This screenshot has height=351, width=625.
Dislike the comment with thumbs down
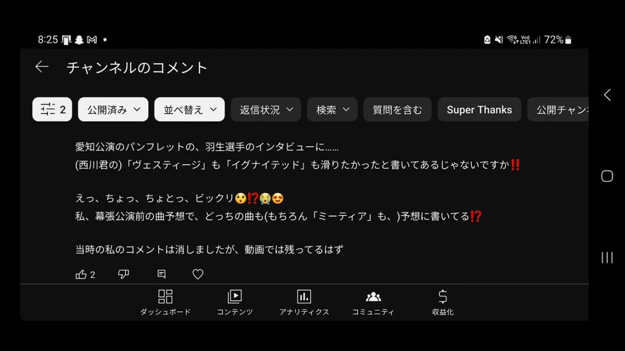point(123,274)
